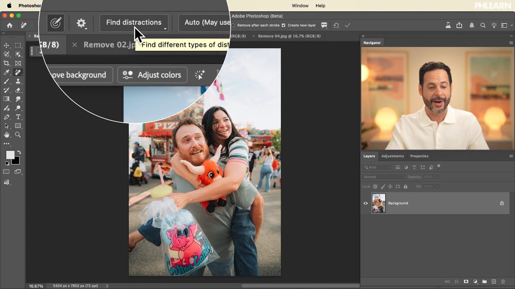Open the Help menu
515x289 pixels.
click(x=320, y=6)
